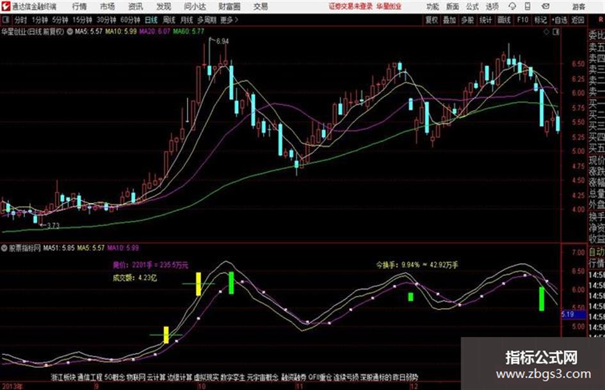This screenshot has height=390, width=605.
Task: Click the 融资融券 tag at the bottom
Action: (294, 377)
